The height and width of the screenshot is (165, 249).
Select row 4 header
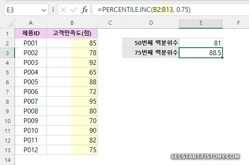coord(8,63)
